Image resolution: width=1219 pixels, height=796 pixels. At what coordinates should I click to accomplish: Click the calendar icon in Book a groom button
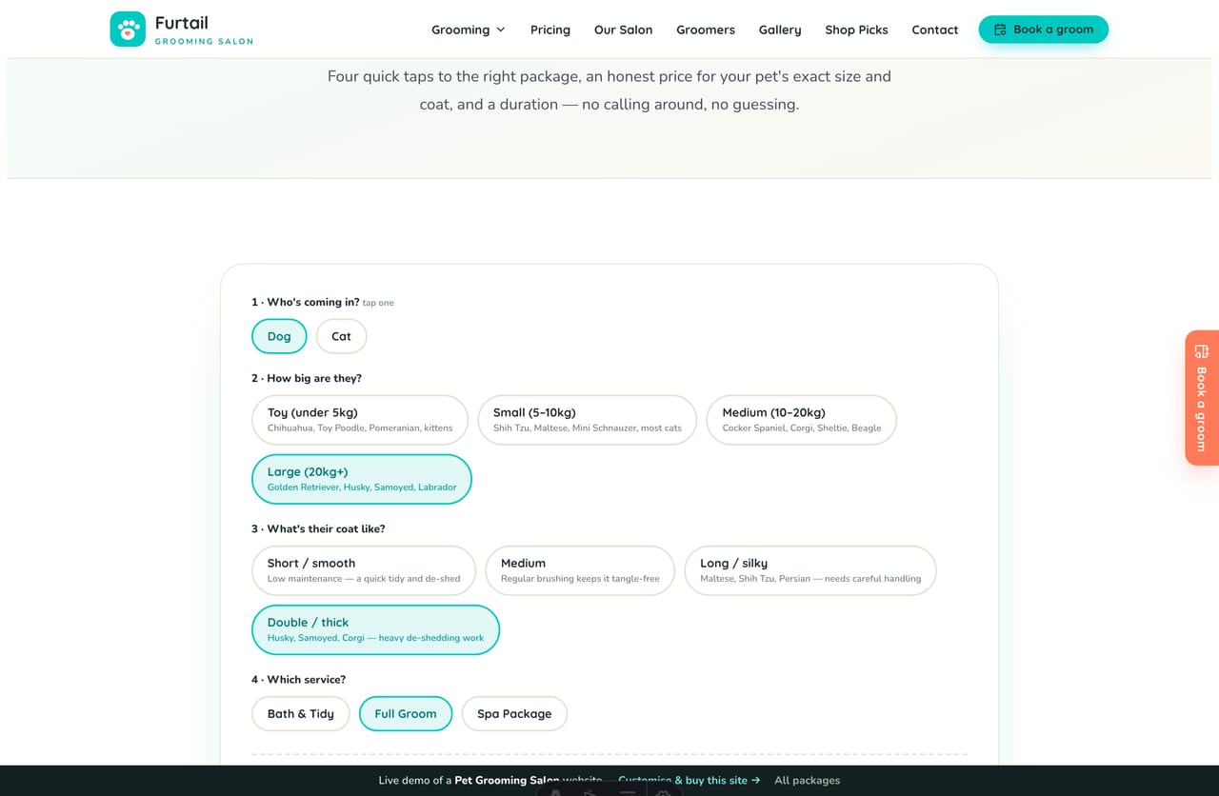tap(1000, 30)
